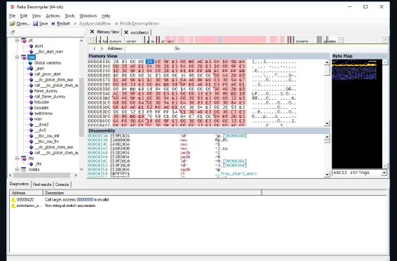The height and width of the screenshot is (261, 397).
Task: Open the File menu
Action: [x=12, y=15]
